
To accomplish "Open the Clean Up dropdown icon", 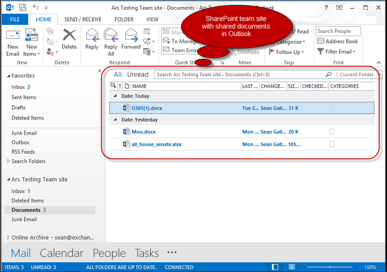I will point(51,41).
